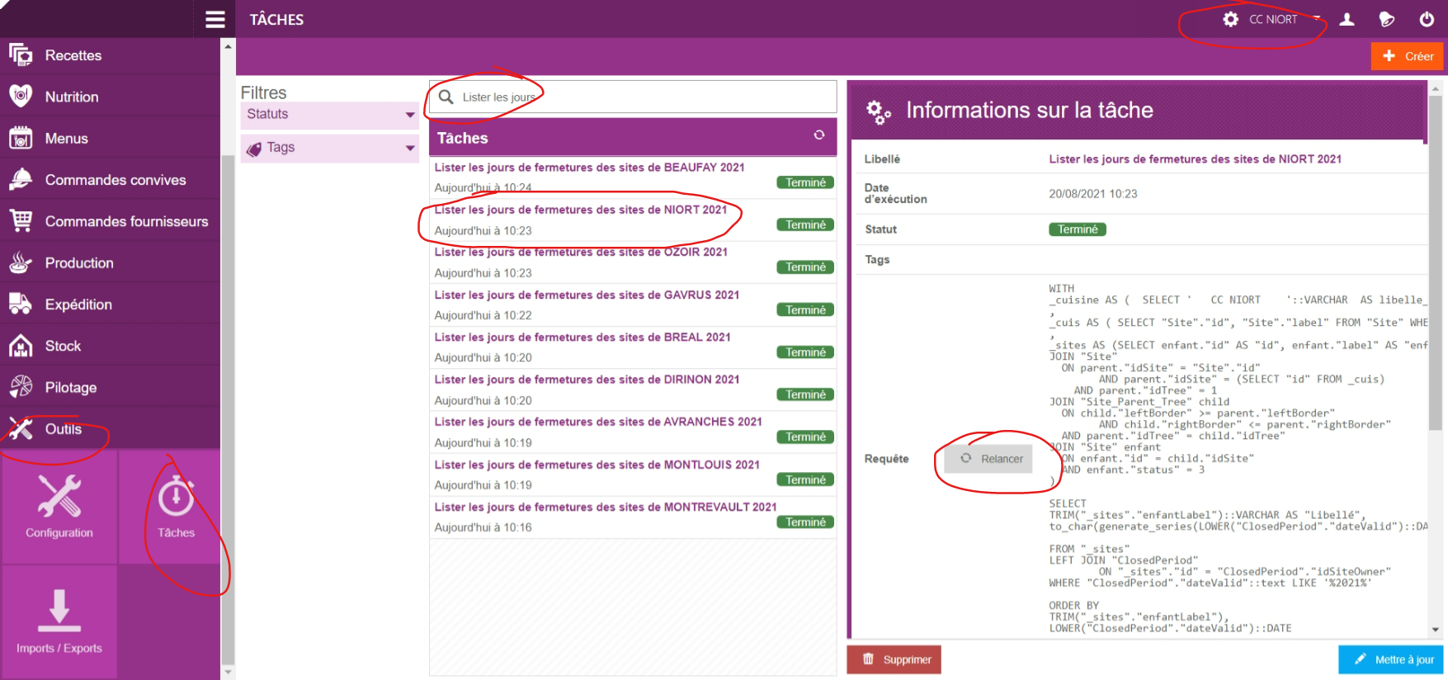Go to the Menus section

(110, 138)
